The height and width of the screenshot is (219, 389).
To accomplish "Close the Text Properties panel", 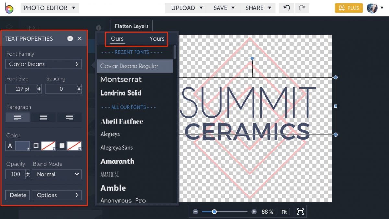I will (80, 38).
